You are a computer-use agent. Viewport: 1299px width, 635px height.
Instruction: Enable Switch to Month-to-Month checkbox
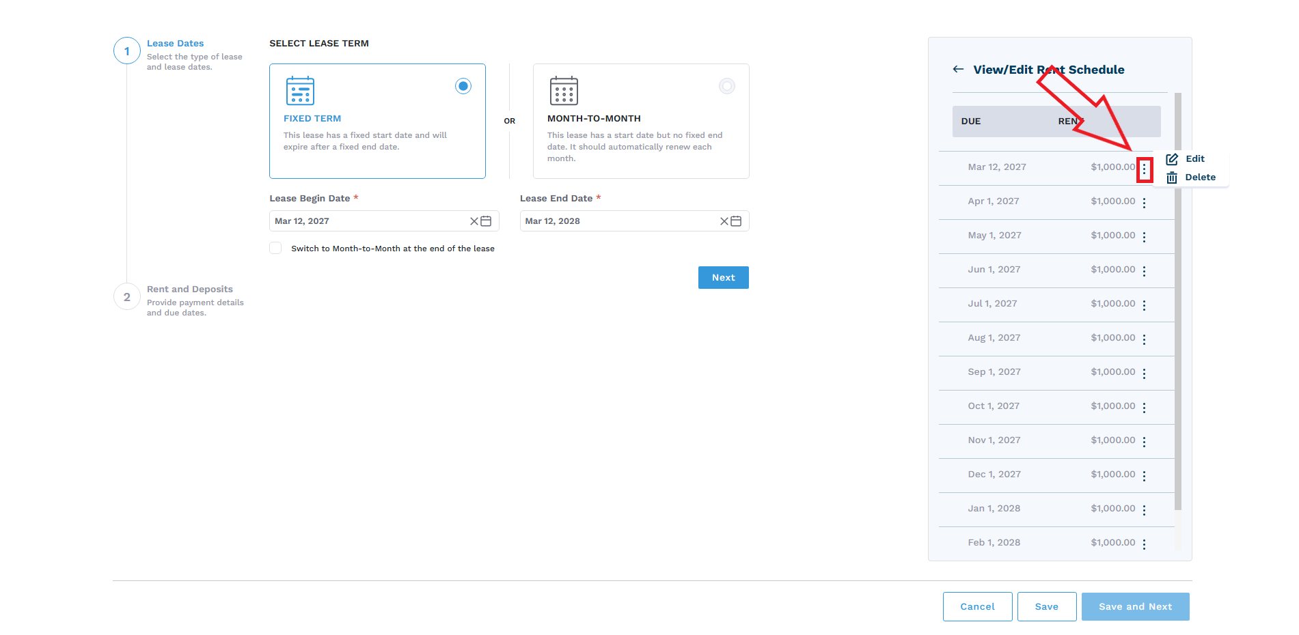pyautogui.click(x=275, y=248)
